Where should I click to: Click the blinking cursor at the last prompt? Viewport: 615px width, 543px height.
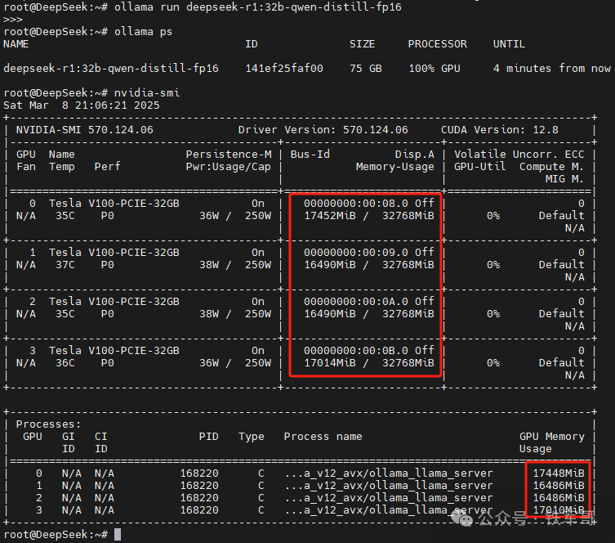[118, 534]
